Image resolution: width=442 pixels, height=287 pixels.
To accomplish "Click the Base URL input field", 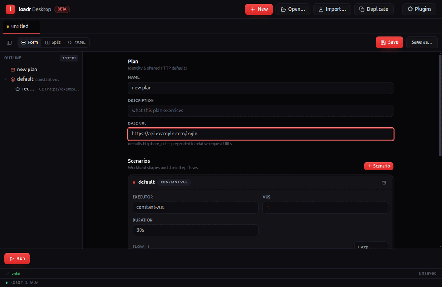I will (x=261, y=134).
